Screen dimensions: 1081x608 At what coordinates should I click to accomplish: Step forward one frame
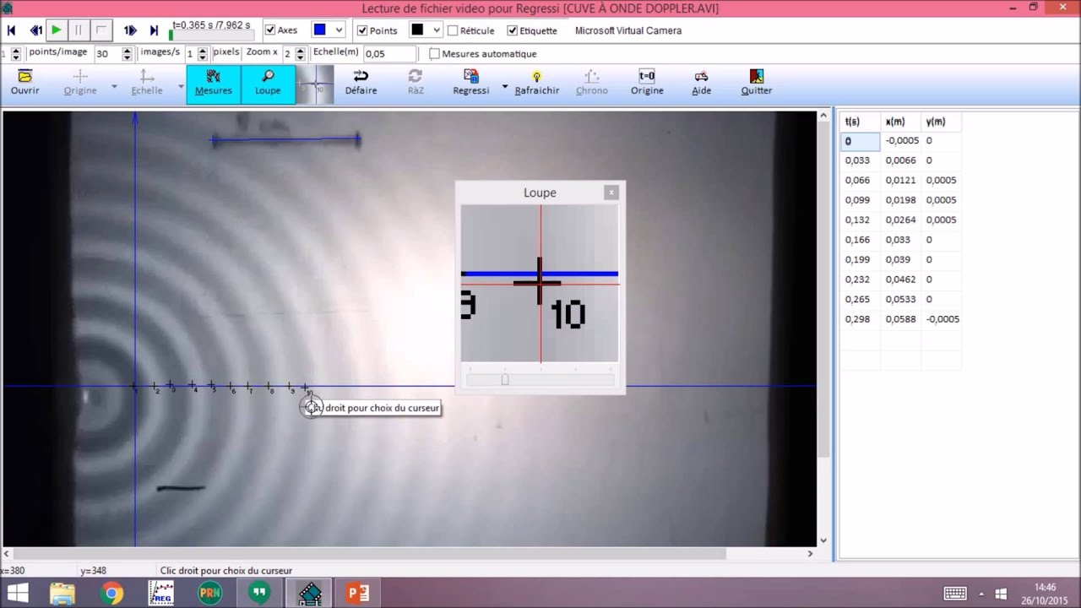click(130, 30)
